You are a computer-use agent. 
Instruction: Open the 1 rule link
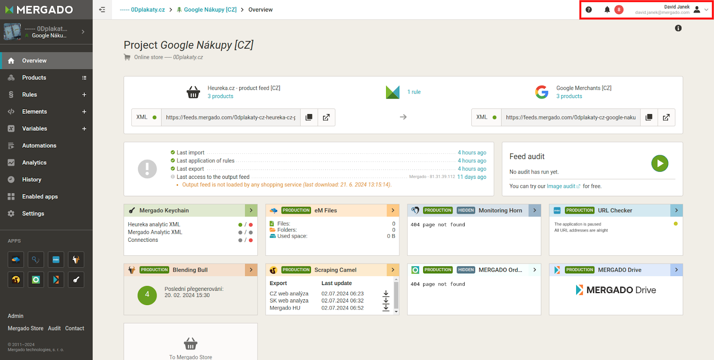414,92
